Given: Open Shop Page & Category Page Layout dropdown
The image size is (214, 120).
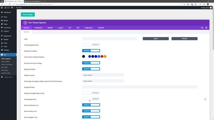Looking at the screenshot, I should pos(103,81).
